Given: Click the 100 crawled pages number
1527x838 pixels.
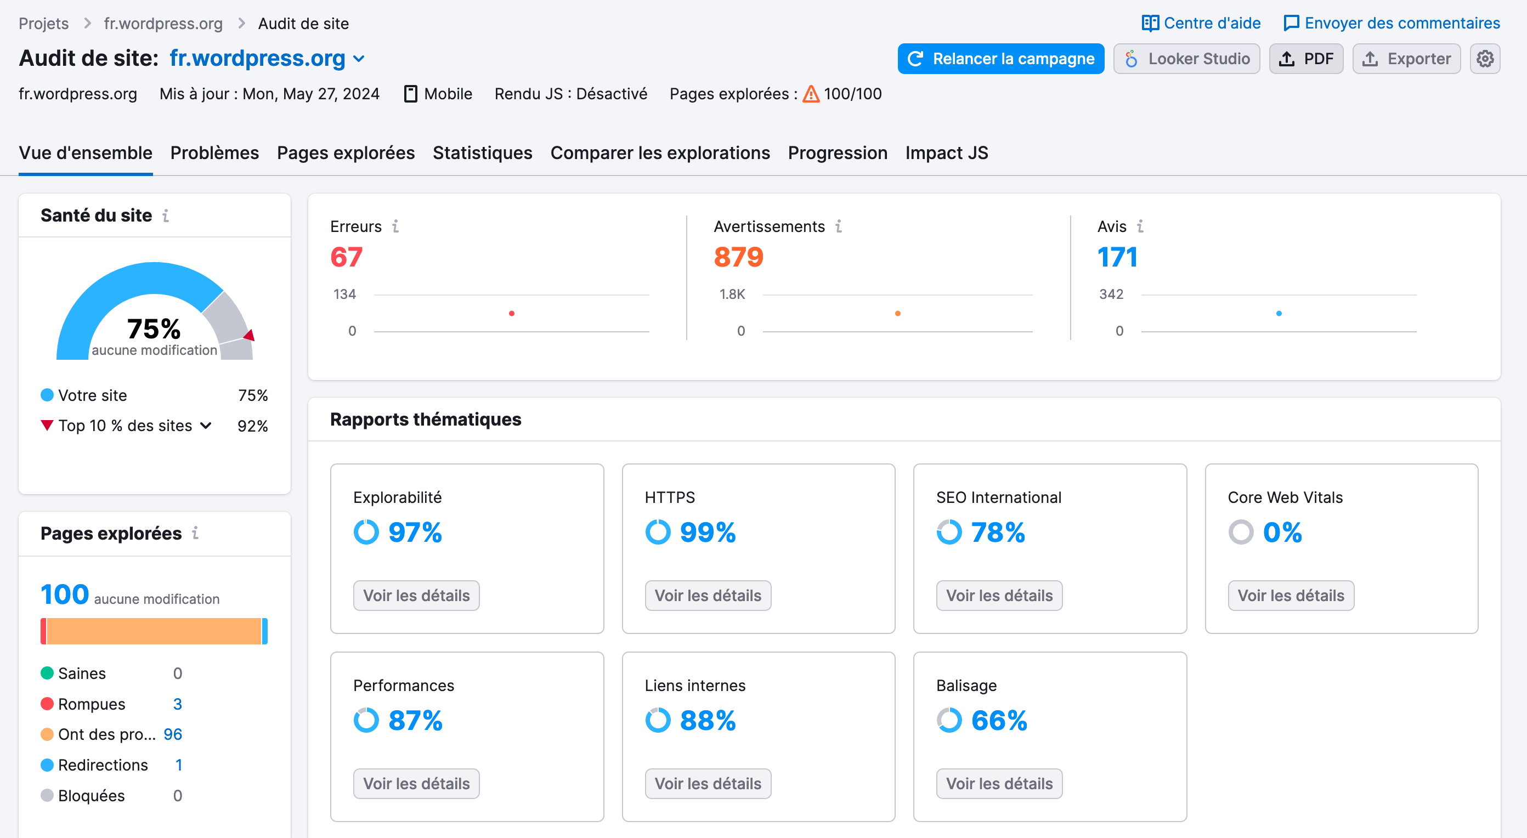Looking at the screenshot, I should [x=65, y=594].
